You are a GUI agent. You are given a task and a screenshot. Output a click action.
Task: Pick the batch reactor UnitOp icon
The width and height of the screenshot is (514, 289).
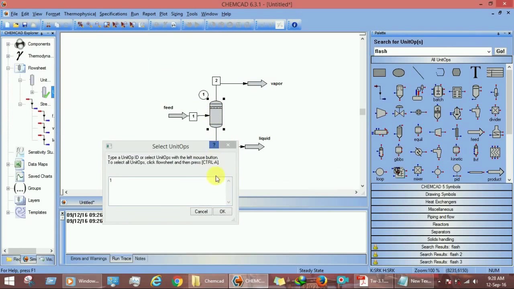[438, 94]
